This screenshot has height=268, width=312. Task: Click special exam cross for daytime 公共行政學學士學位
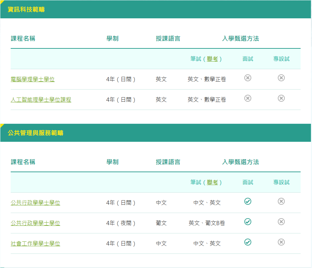coord(281,201)
